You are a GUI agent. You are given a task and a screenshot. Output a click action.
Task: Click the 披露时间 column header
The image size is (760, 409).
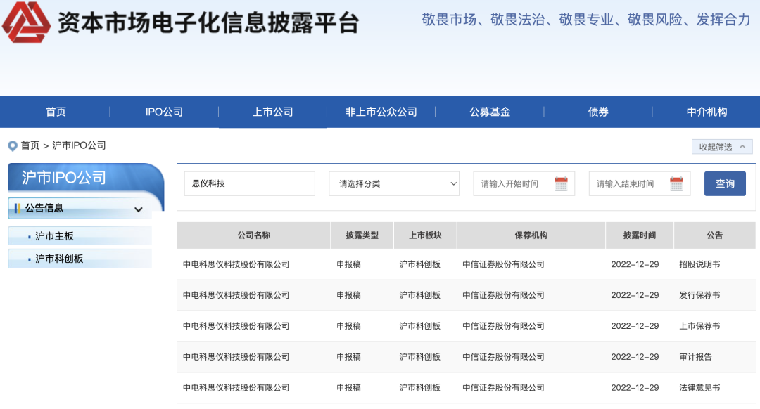click(639, 235)
